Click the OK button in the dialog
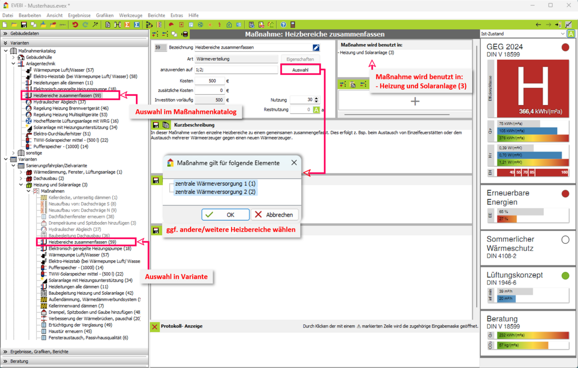Image resolution: width=578 pixels, height=368 pixels. pos(225,215)
